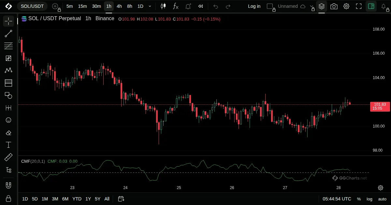Switch to the 30m timeframe
This screenshot has height=205, width=391.
[x=96, y=6]
